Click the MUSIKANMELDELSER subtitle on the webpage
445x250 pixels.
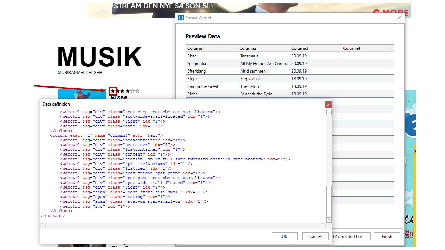point(80,73)
